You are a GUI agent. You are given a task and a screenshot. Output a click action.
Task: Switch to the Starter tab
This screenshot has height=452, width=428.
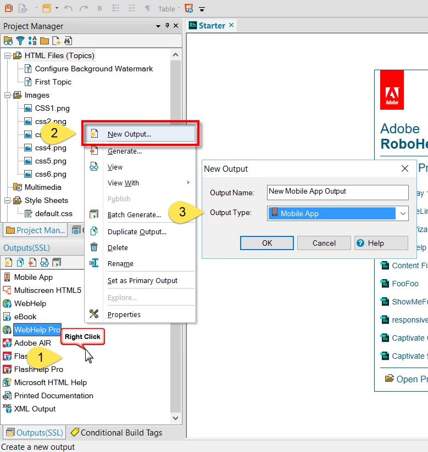(x=212, y=26)
